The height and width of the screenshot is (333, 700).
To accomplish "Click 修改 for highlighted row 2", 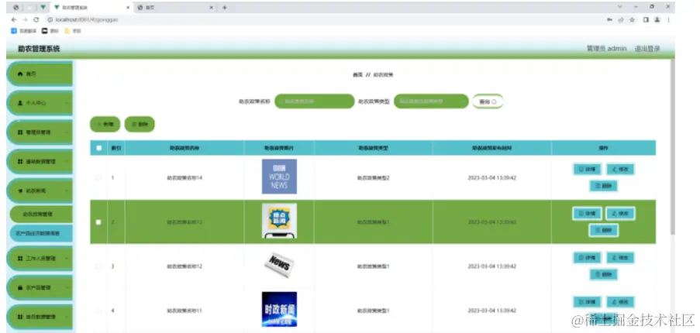I will [620, 214].
